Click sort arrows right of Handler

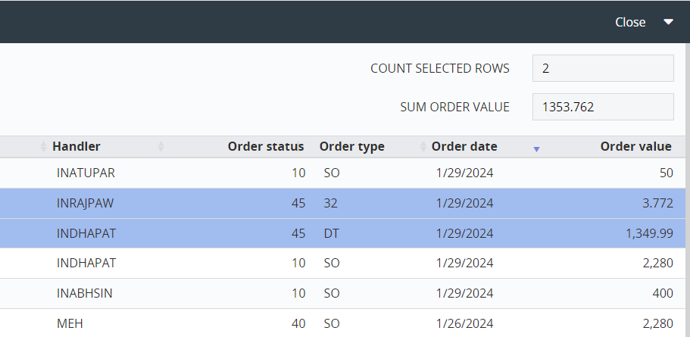click(161, 146)
